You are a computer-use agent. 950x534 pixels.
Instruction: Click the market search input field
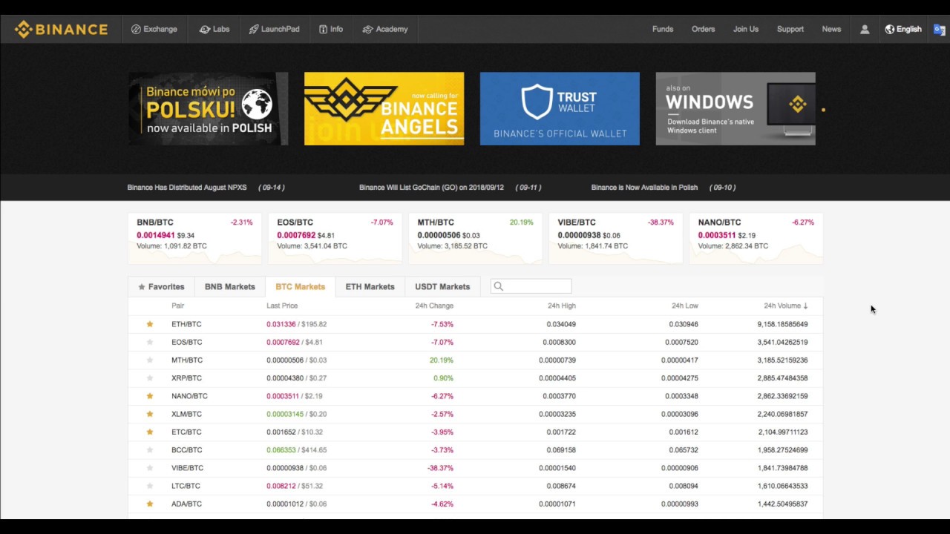coord(531,286)
